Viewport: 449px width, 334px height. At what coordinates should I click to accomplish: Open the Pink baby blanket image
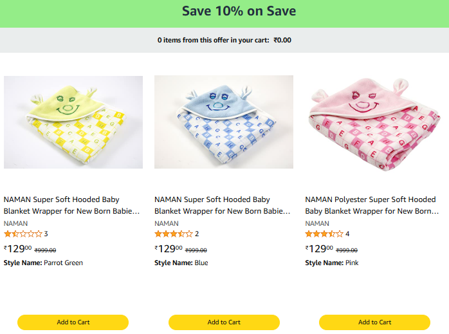tap(374, 122)
